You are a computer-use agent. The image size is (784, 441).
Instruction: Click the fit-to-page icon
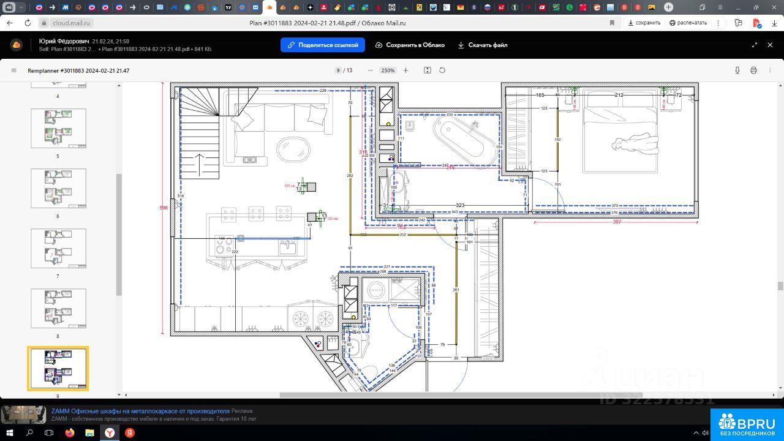pos(428,70)
